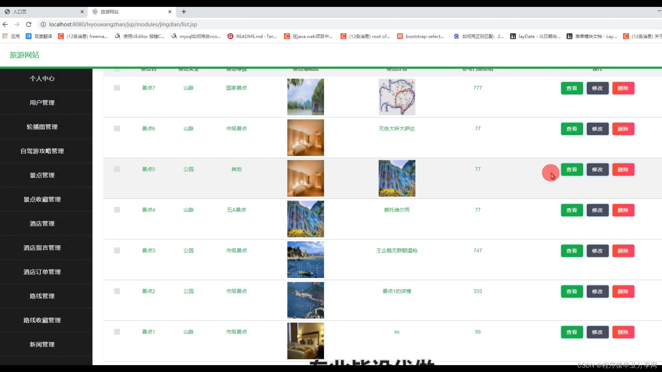Click 查看 button for 景点5

tap(572, 169)
